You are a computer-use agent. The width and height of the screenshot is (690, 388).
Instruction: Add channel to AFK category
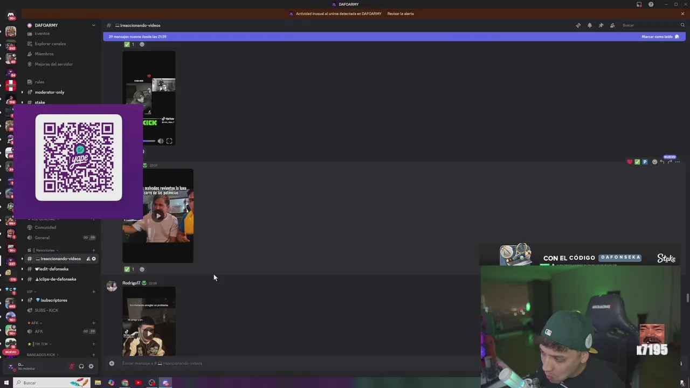pos(93,323)
